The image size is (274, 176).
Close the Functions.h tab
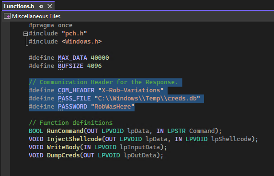pos(50,6)
